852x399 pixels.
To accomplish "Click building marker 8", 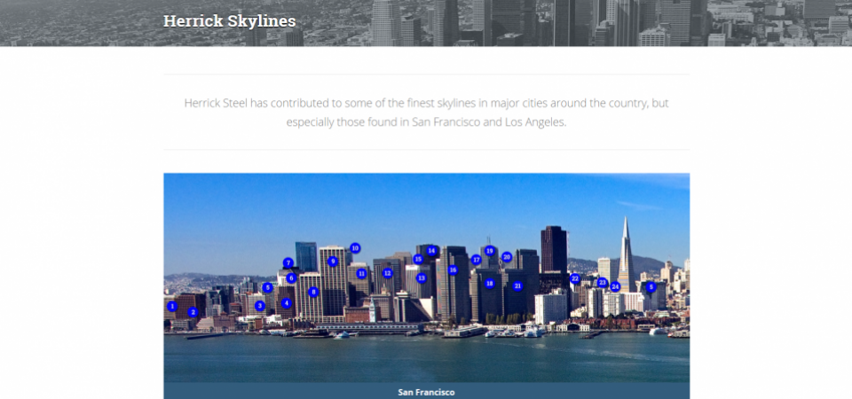I will tap(313, 292).
